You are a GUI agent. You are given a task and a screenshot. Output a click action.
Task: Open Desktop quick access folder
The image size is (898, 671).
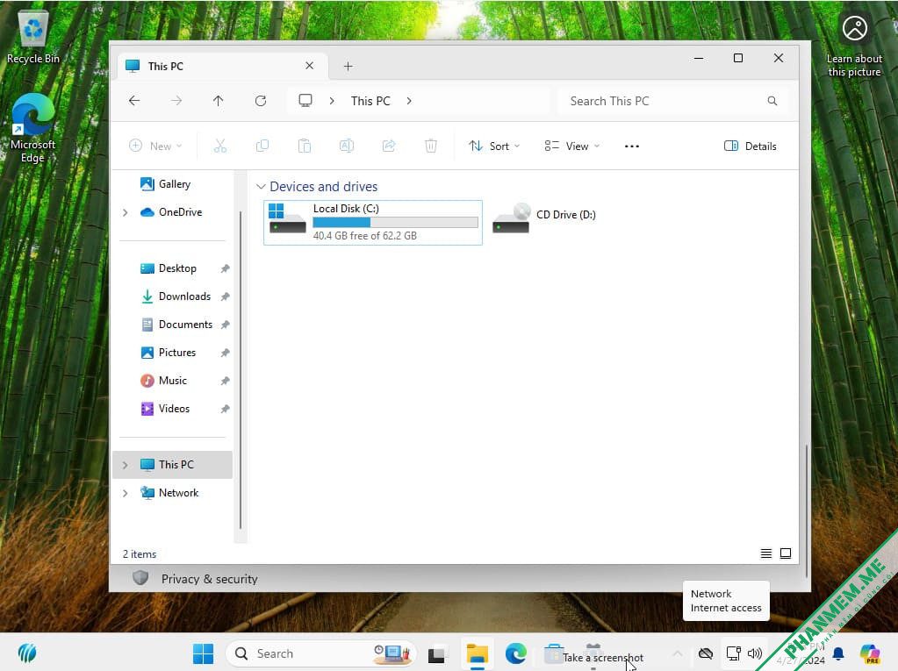(x=177, y=268)
